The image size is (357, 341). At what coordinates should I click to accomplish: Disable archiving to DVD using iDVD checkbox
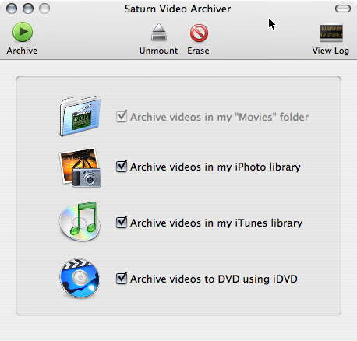coord(122,278)
